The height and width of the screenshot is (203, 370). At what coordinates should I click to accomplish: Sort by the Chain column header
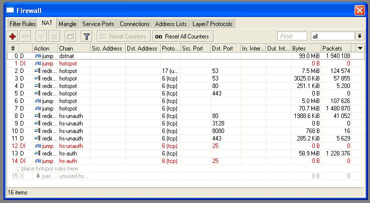click(74, 48)
